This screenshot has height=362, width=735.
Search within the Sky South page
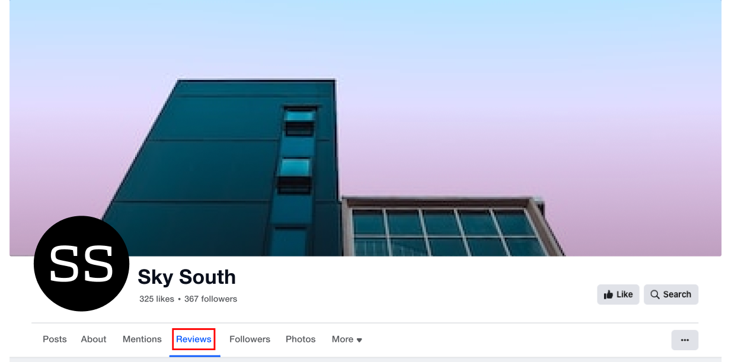pos(671,294)
